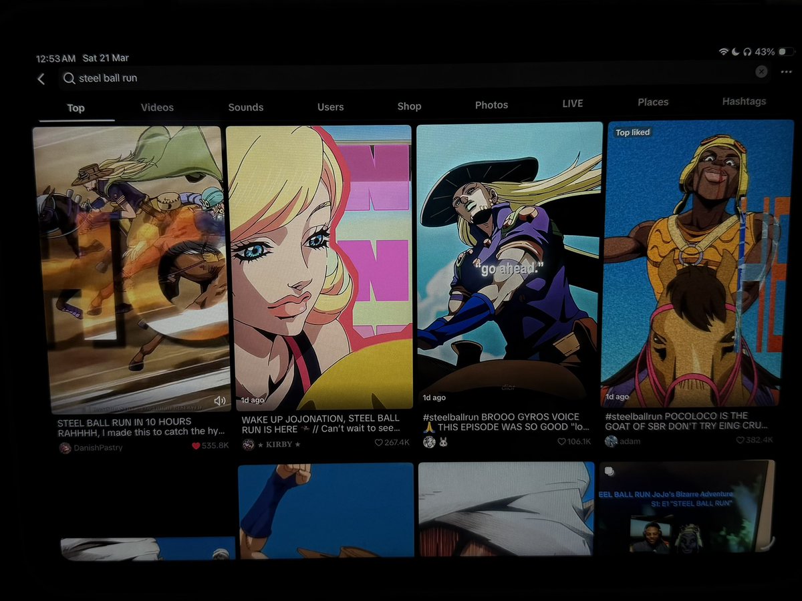Open the DanishPastry username link

click(x=98, y=447)
